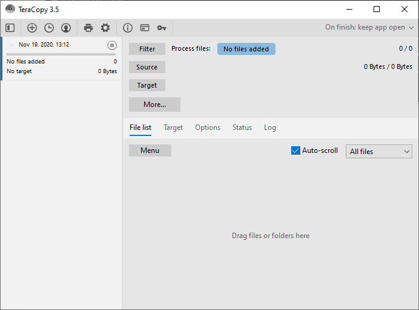Click No files added text in job panel
The width and height of the screenshot is (419, 310).
point(25,62)
